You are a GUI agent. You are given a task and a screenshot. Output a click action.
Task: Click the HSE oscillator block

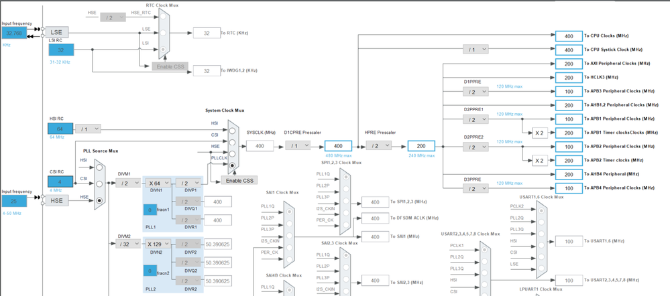(57, 200)
